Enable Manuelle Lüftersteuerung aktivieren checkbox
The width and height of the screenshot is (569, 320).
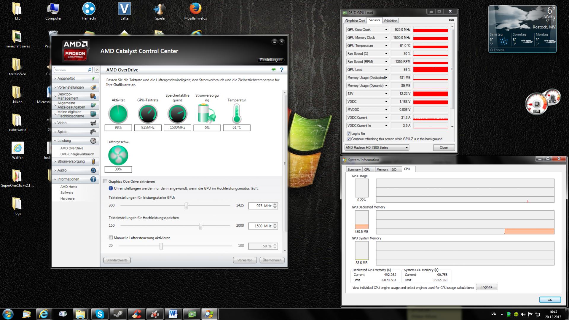click(111, 238)
